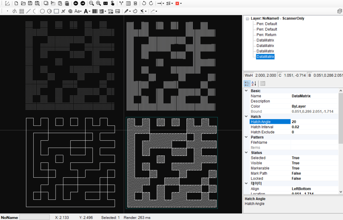
Task: Click the Open folder icon
Action: point(23,3)
